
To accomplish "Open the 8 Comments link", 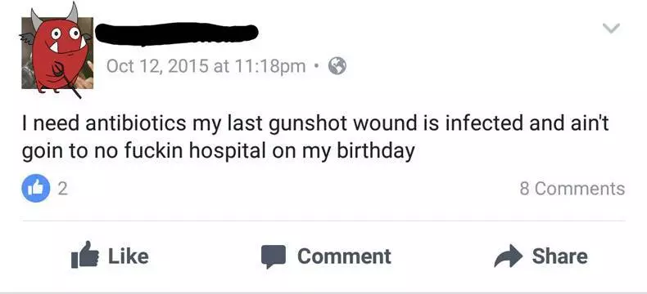I will coord(572,189).
